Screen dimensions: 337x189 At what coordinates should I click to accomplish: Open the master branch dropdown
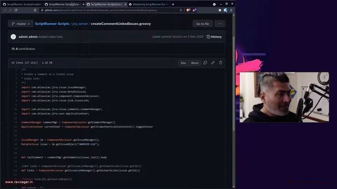(x=21, y=24)
